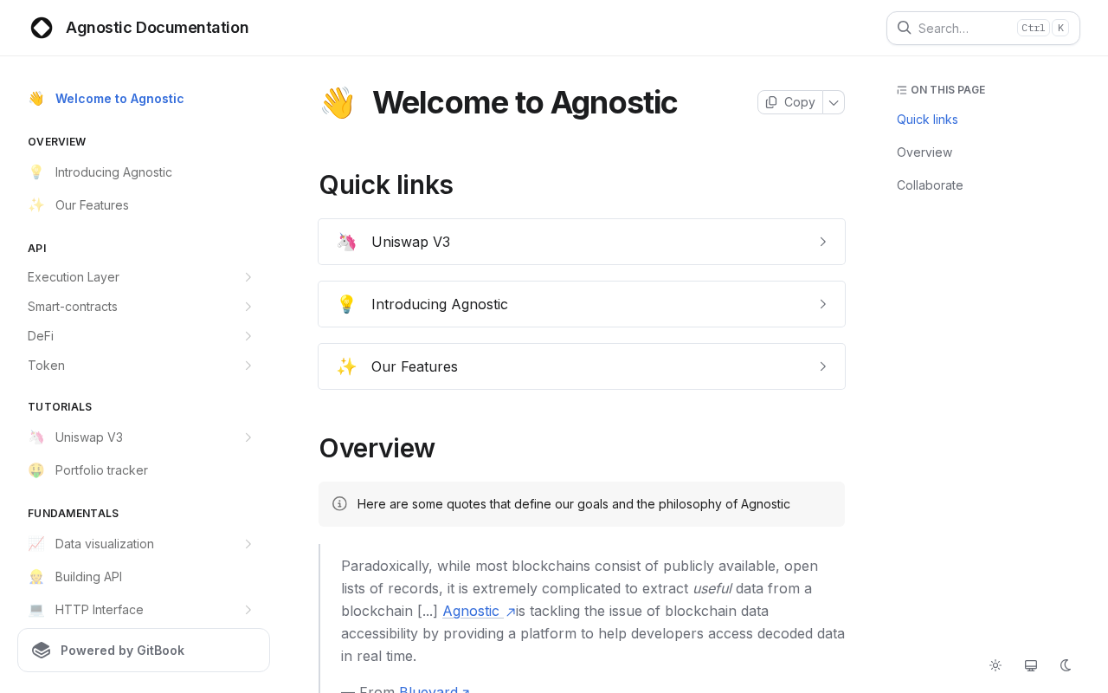The width and height of the screenshot is (1108, 693).
Task: Open the Our Features quick link card
Action: click(x=582, y=366)
